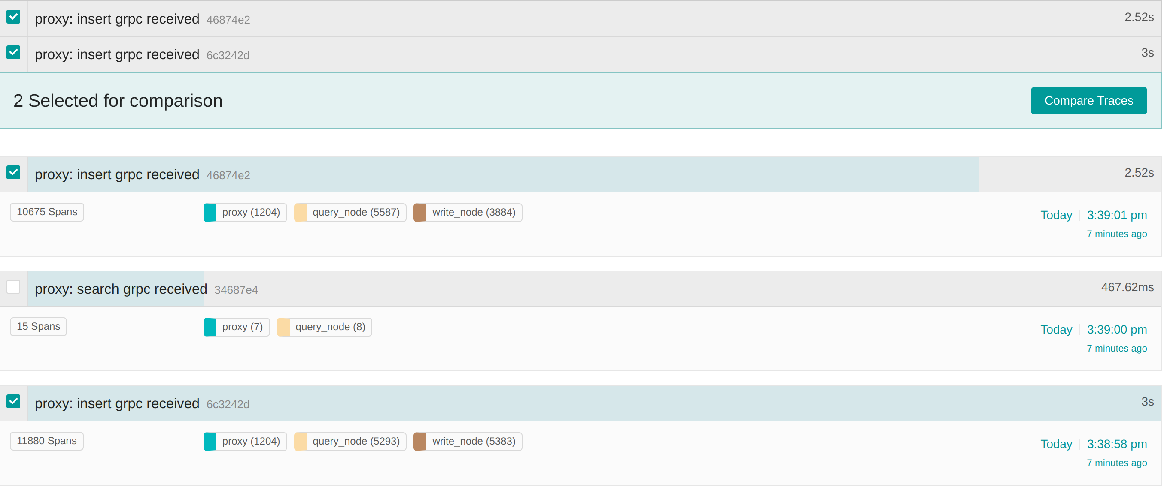Deselect the 2.52s insert trace result card
The width and height of the screenshot is (1167, 487).
(x=13, y=172)
